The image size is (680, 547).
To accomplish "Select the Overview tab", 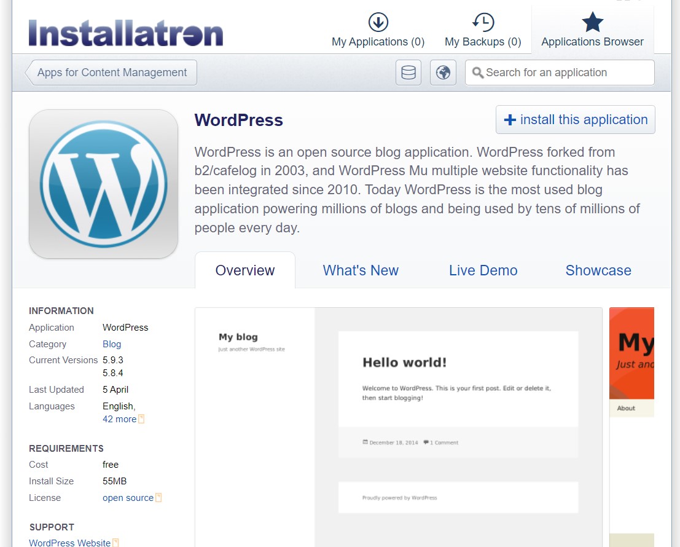I will point(245,270).
